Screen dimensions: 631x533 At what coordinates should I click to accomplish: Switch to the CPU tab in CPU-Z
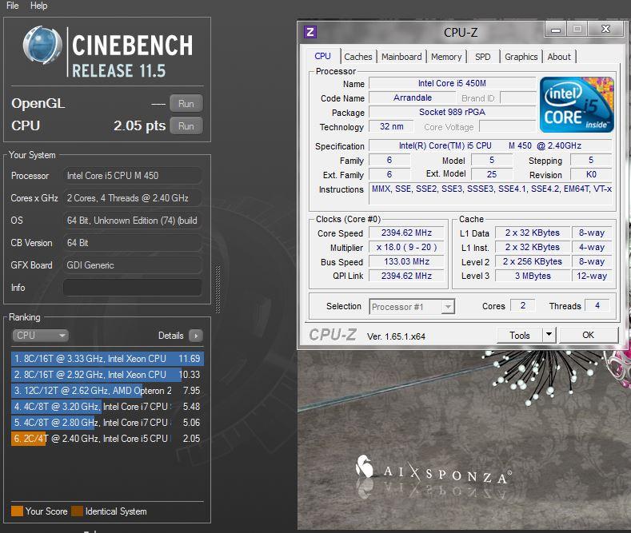[323, 56]
